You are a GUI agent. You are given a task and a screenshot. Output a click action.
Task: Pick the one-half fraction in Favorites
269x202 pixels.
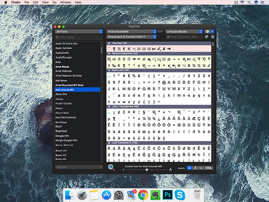(x=119, y=49)
